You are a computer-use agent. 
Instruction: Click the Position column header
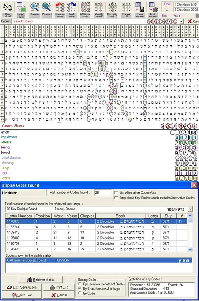pyautogui.click(x=43, y=216)
